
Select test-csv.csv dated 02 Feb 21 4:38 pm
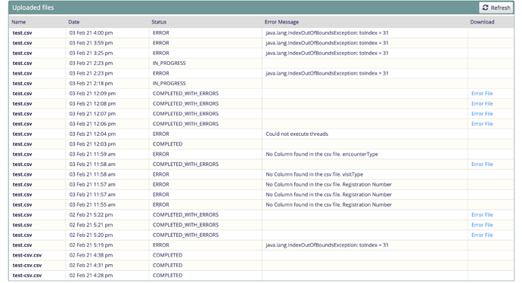(27, 255)
